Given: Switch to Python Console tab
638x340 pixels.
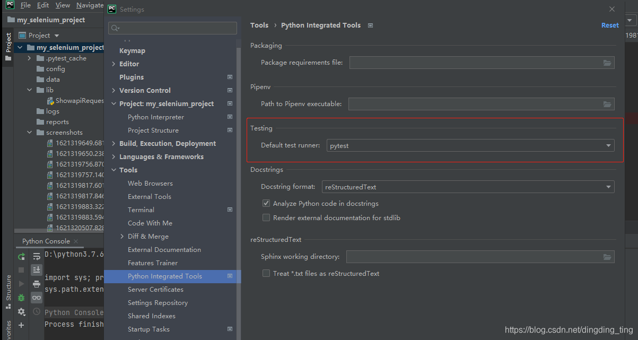Looking at the screenshot, I should (x=46, y=241).
